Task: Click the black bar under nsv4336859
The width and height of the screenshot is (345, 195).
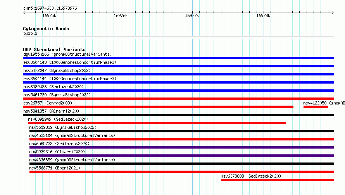Action: (x=182, y=164)
